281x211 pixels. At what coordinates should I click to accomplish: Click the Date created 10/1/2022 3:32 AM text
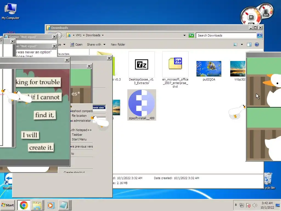(176, 178)
